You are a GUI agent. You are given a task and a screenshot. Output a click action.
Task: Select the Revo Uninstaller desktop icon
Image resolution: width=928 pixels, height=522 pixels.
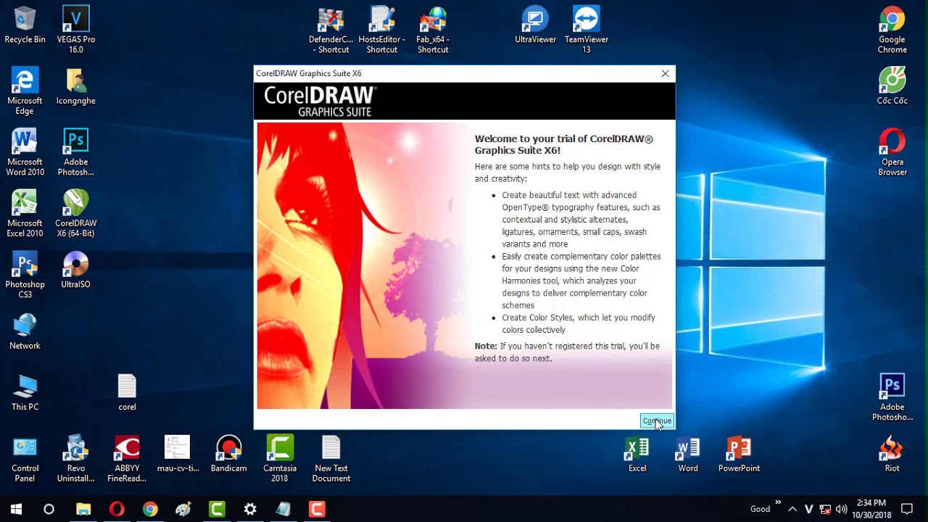[75, 458]
